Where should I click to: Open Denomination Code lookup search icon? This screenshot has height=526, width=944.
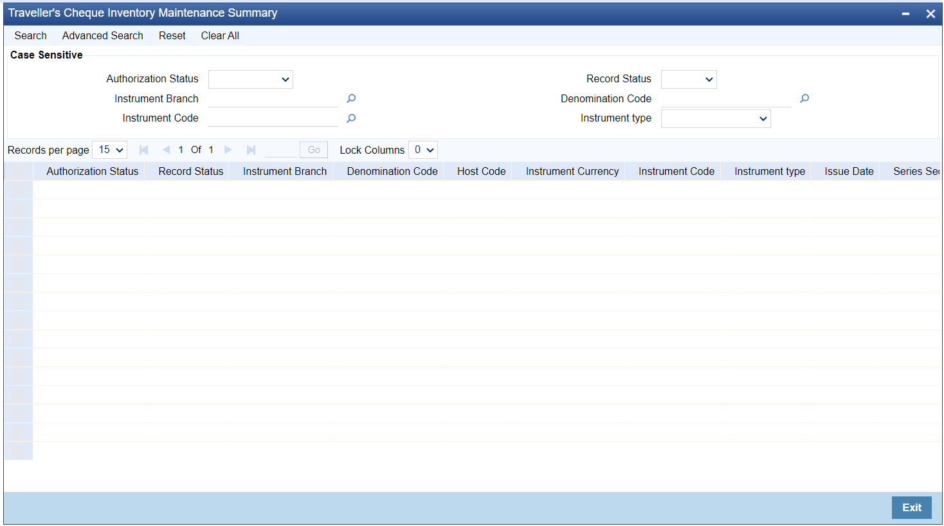(x=804, y=98)
